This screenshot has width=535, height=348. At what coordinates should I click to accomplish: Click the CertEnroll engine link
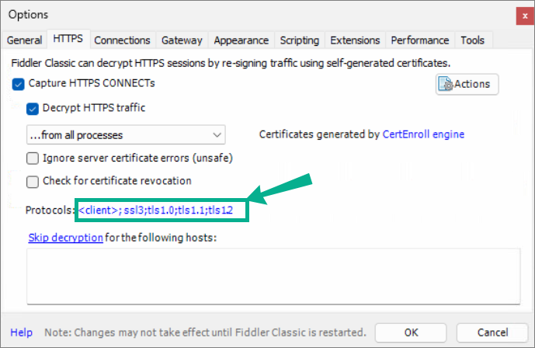[x=423, y=134]
